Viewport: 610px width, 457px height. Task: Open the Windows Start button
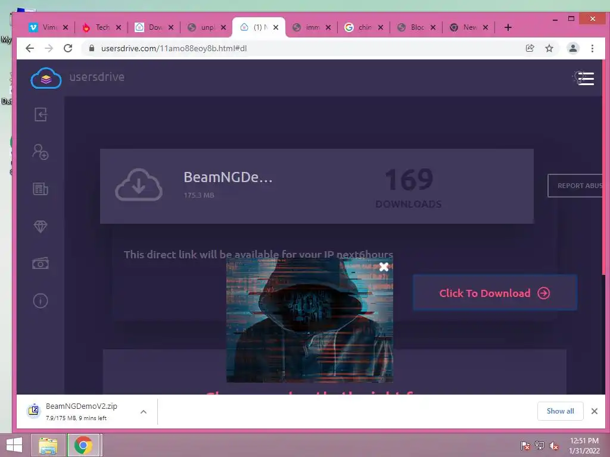click(14, 445)
